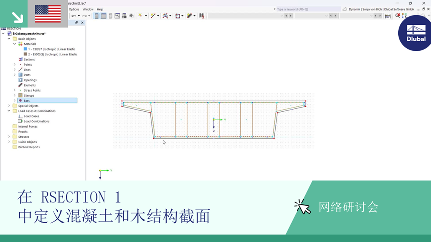Open the console window icon
This screenshot has width=431, height=242.
point(117,16)
